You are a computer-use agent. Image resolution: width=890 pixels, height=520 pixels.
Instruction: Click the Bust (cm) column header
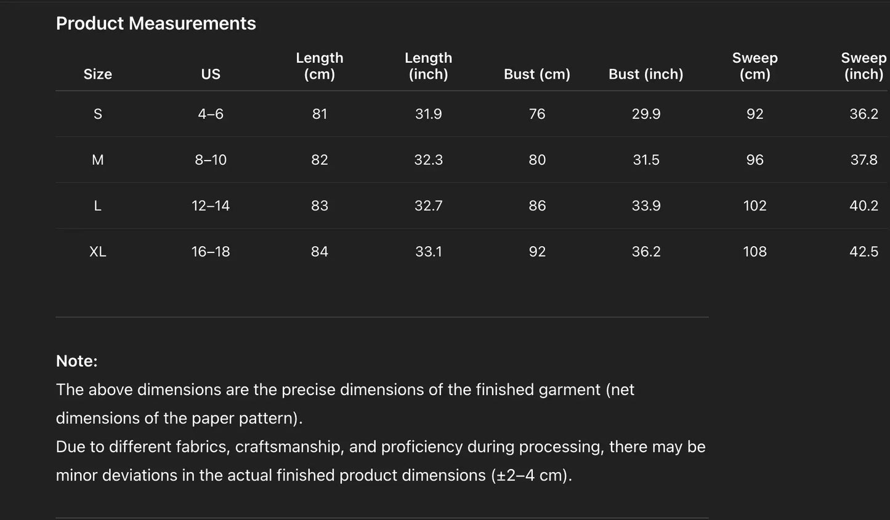537,74
